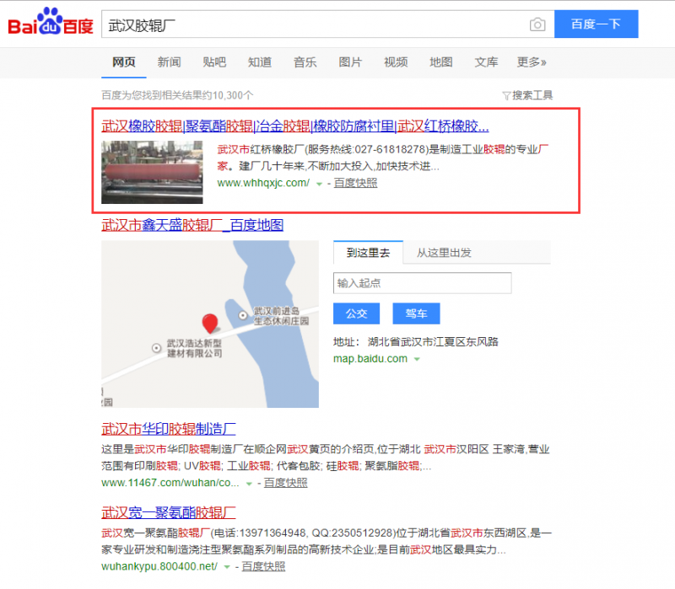Select the 到这里去 destination tab
The image size is (675, 589).
tap(368, 253)
